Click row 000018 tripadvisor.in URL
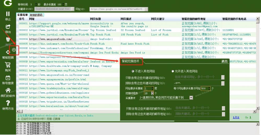Viewport: 261px width, 135px height. point(59,101)
